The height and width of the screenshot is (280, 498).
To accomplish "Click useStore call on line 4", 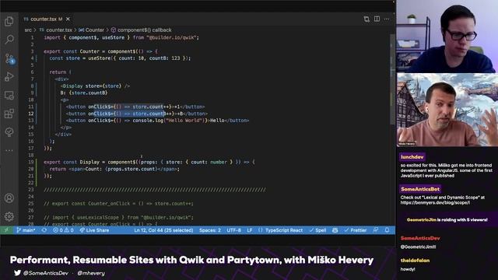I will point(139,58).
